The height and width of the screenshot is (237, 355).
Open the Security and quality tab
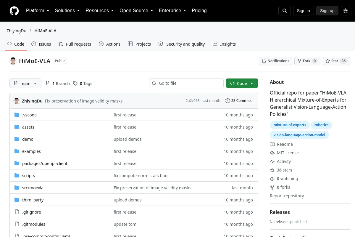pos(182,44)
